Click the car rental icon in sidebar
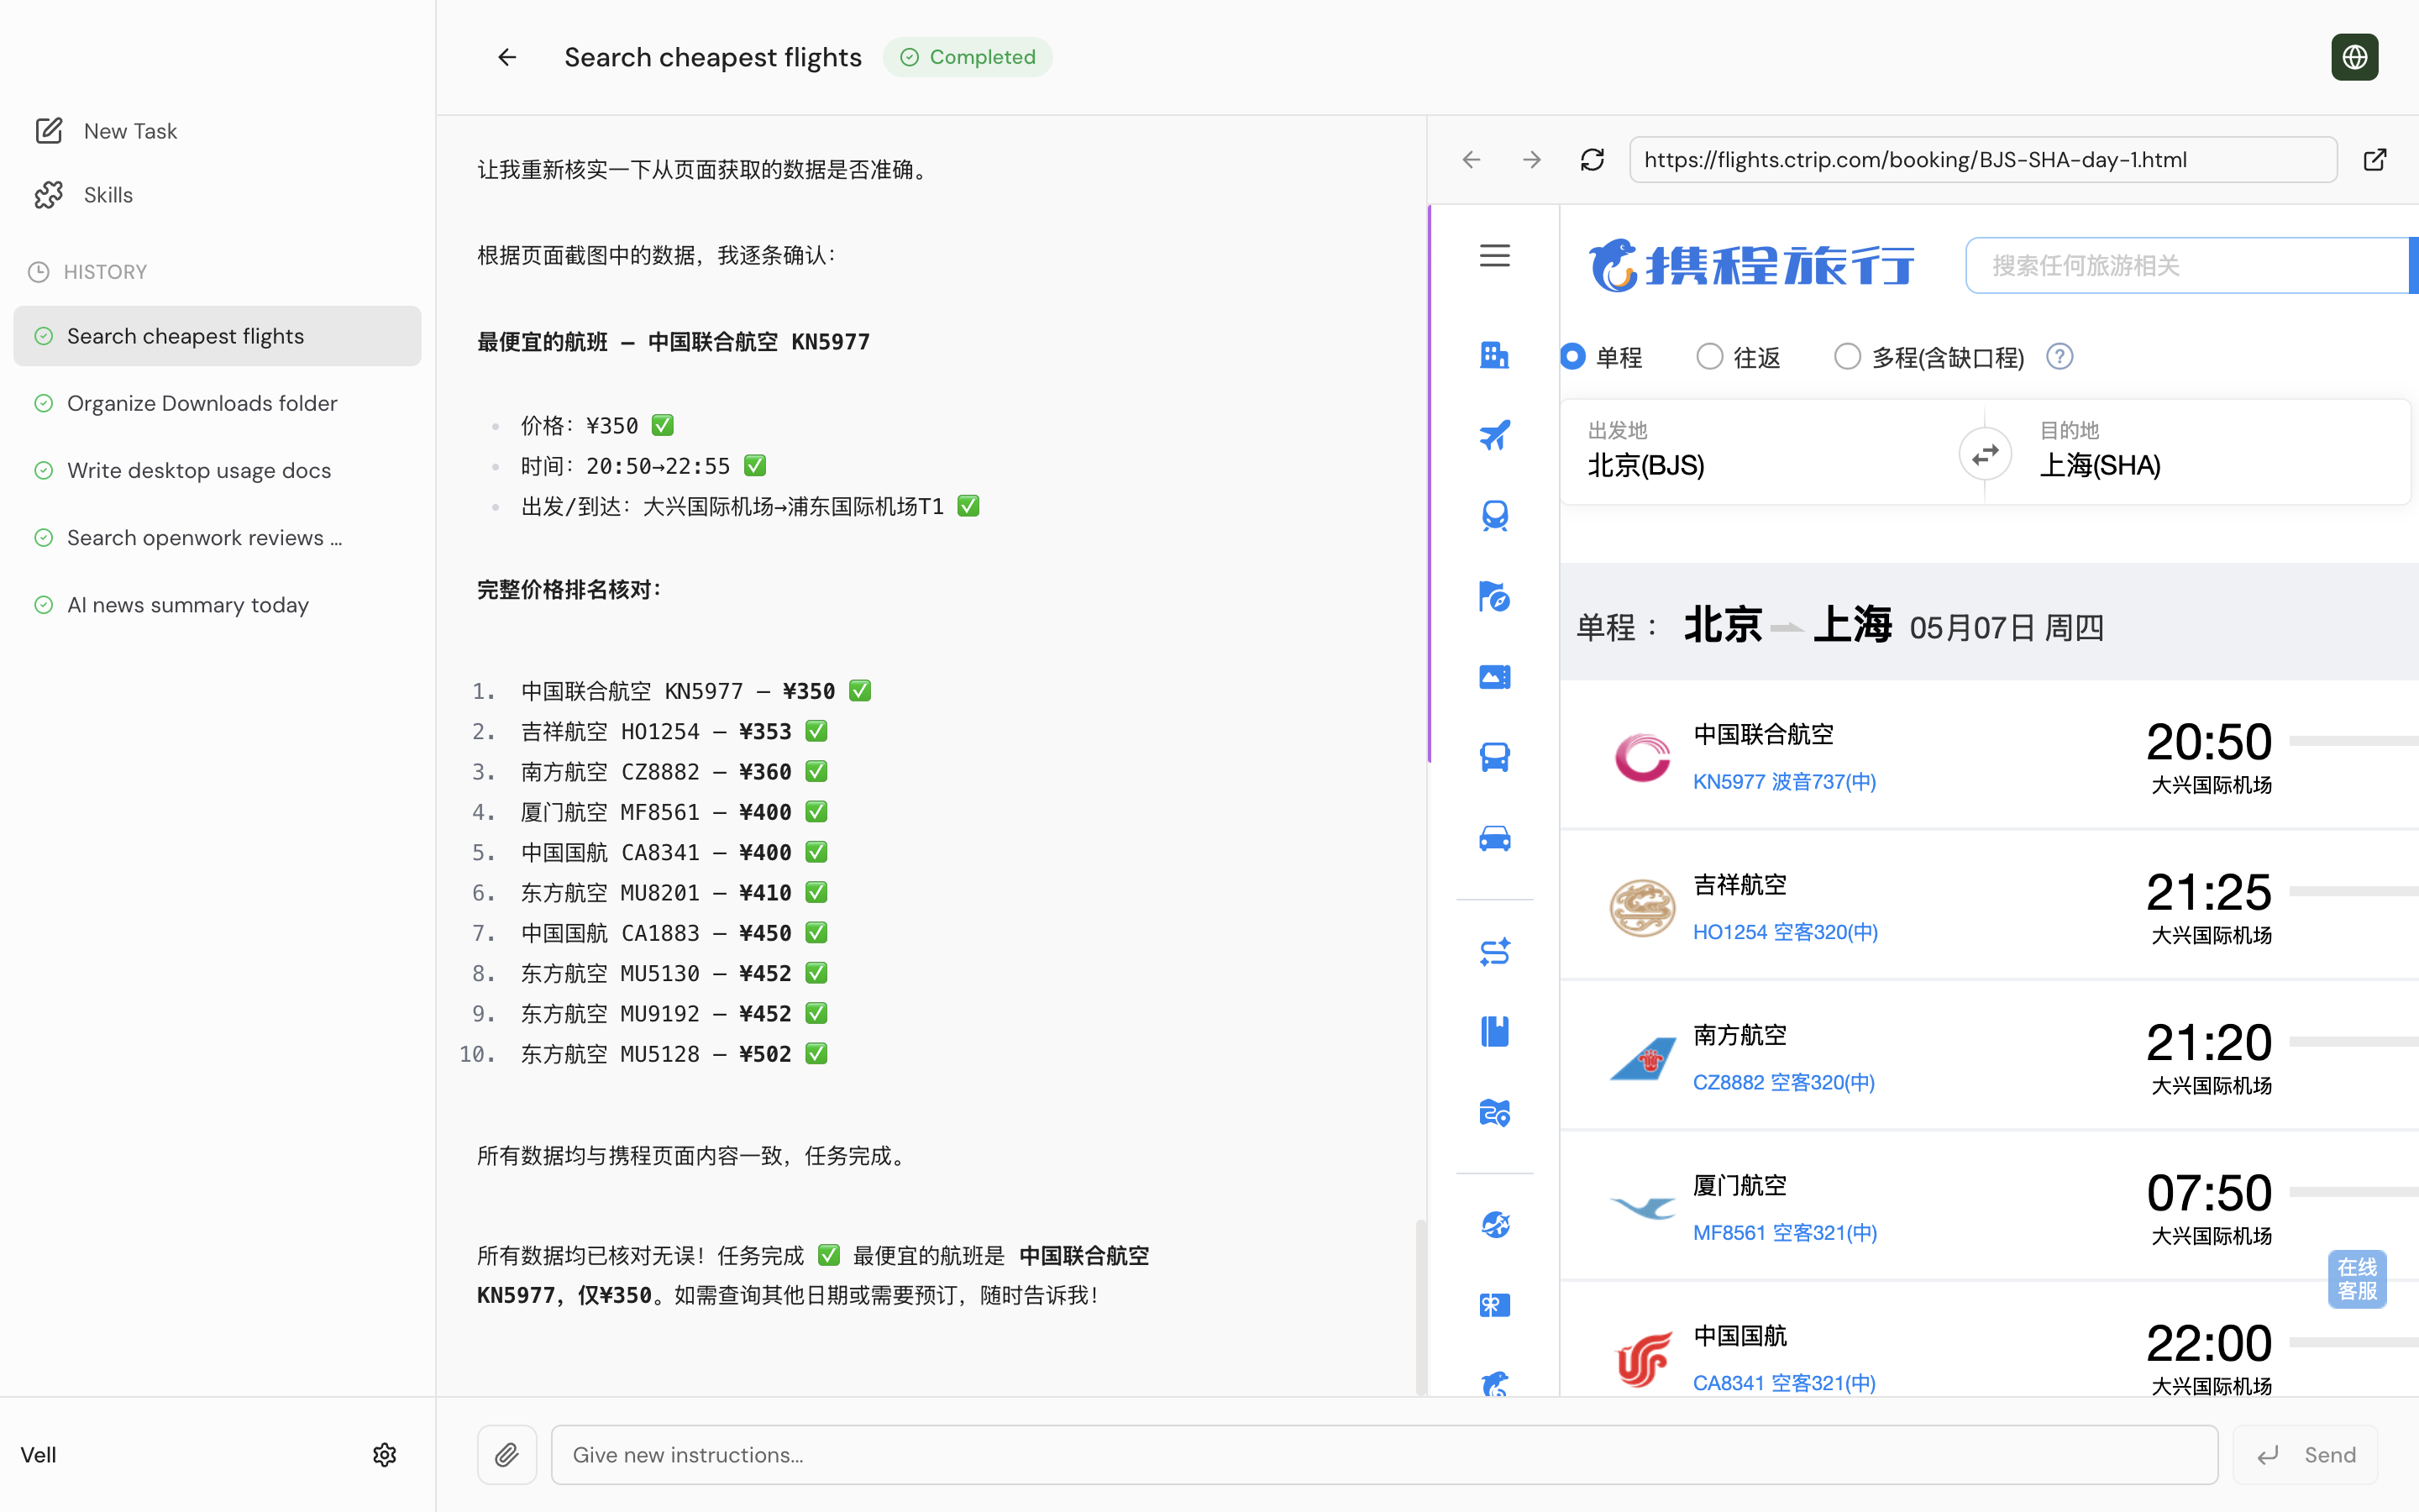 (x=1494, y=838)
